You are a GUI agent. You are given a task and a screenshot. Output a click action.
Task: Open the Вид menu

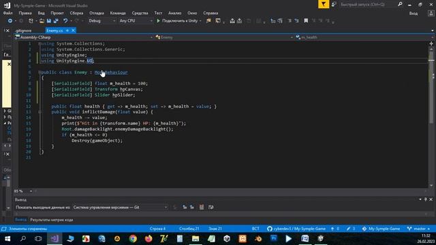point(41,13)
